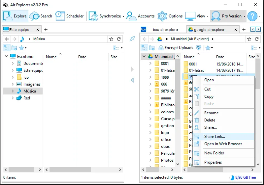Copy selection to the right pane arrow
Viewport: 264px width, 185px height.
[132, 69]
